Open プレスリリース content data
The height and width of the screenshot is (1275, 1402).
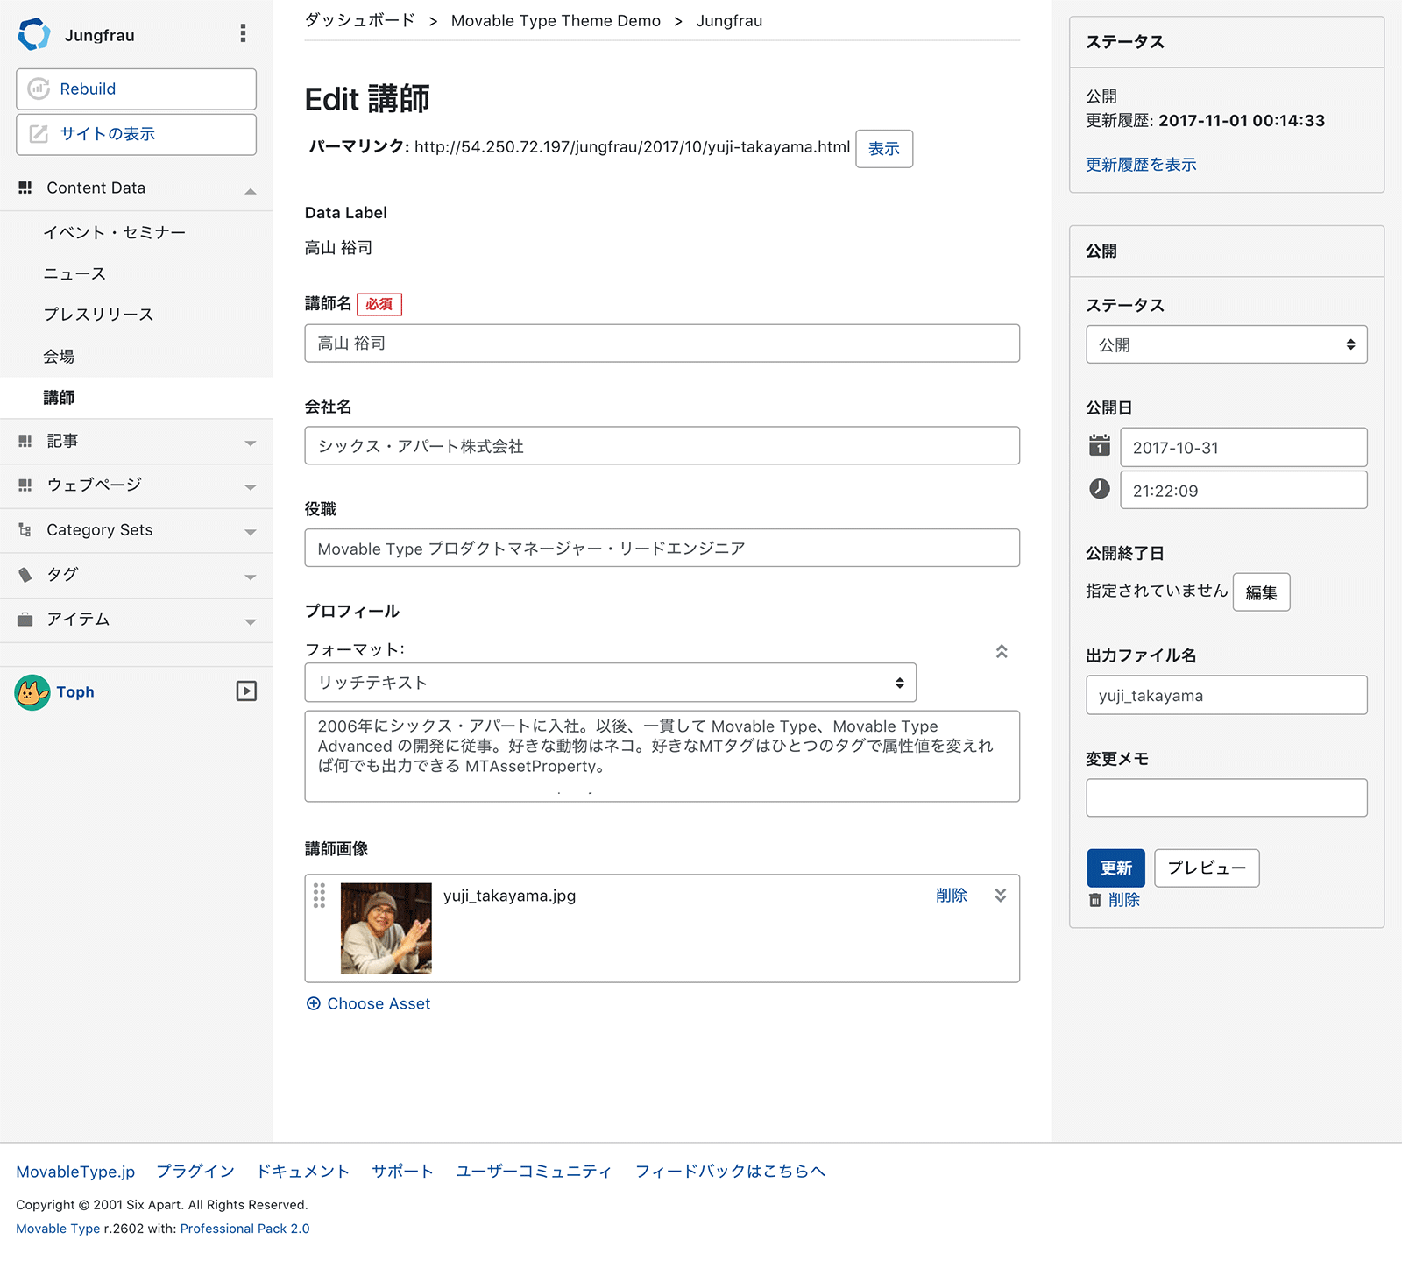point(99,314)
